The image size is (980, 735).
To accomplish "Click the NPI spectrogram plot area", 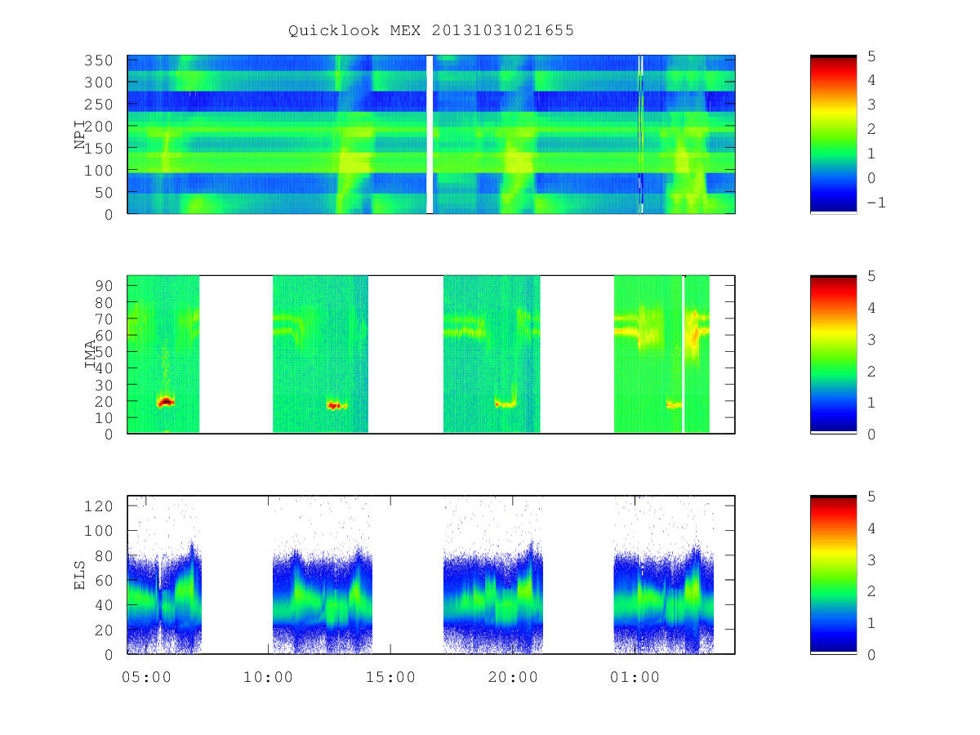I will click(431, 134).
